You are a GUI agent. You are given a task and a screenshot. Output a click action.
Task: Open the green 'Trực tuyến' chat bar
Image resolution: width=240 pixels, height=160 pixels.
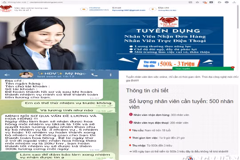[203, 69]
